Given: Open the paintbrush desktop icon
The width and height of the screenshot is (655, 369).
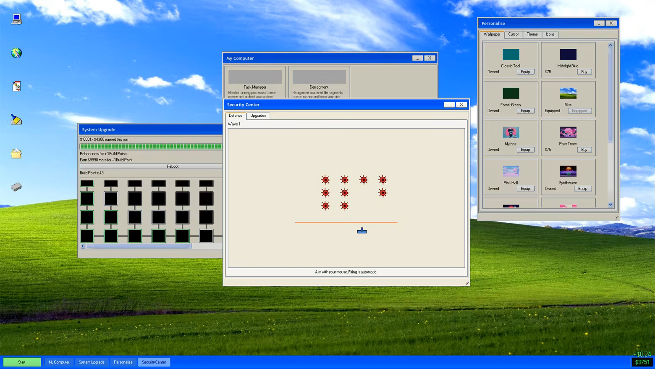Looking at the screenshot, I should click(x=16, y=120).
